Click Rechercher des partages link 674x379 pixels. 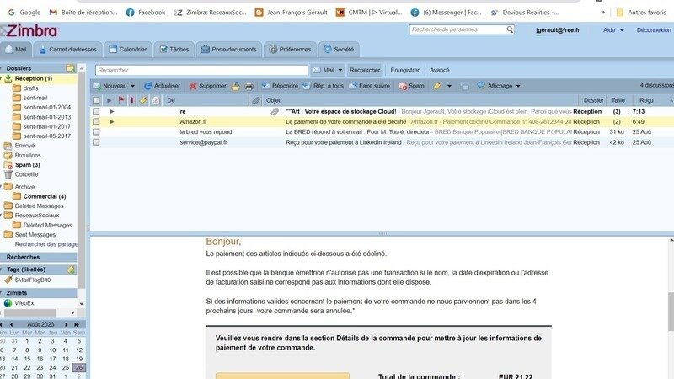pyautogui.click(x=46, y=244)
